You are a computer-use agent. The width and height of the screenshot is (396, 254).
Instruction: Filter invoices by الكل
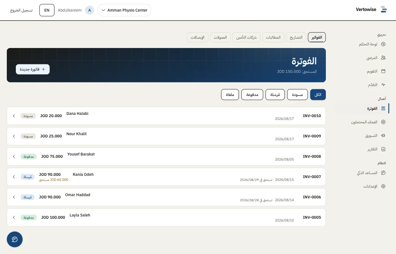pyautogui.click(x=318, y=95)
